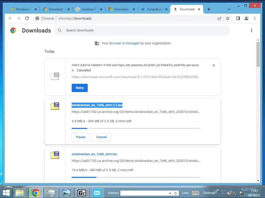The image size is (265, 198).
Task: Click the downloads page vertical scrollbar
Action: pyautogui.click(x=258, y=54)
